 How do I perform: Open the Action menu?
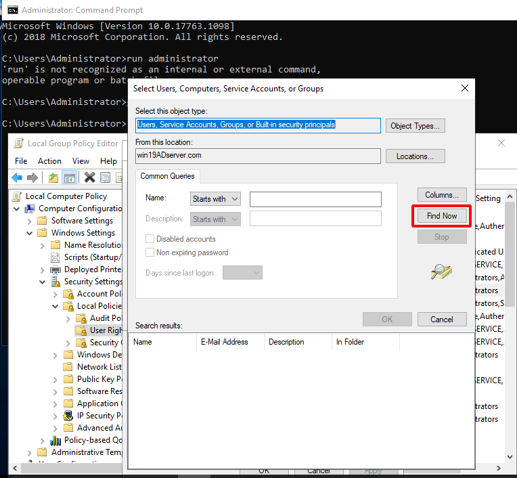point(49,161)
